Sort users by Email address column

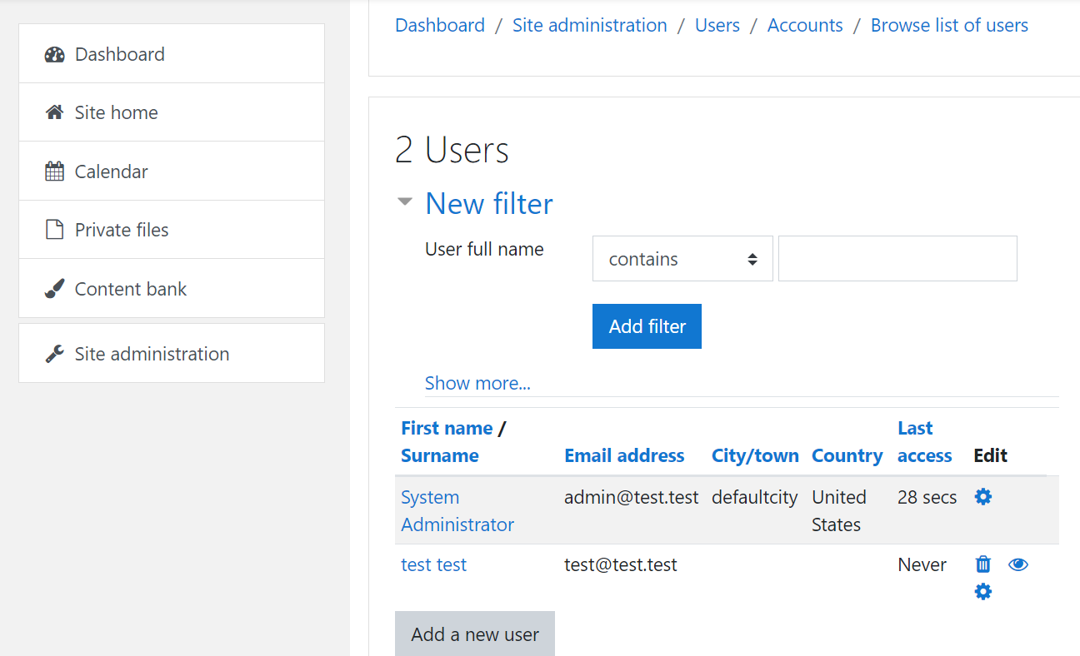tap(623, 455)
